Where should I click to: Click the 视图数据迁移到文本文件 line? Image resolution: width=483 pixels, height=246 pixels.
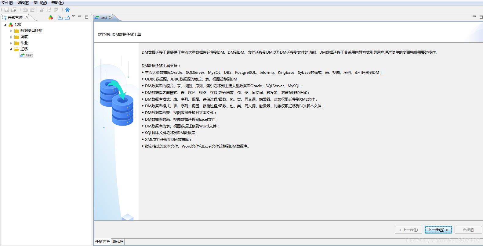pos(179,113)
